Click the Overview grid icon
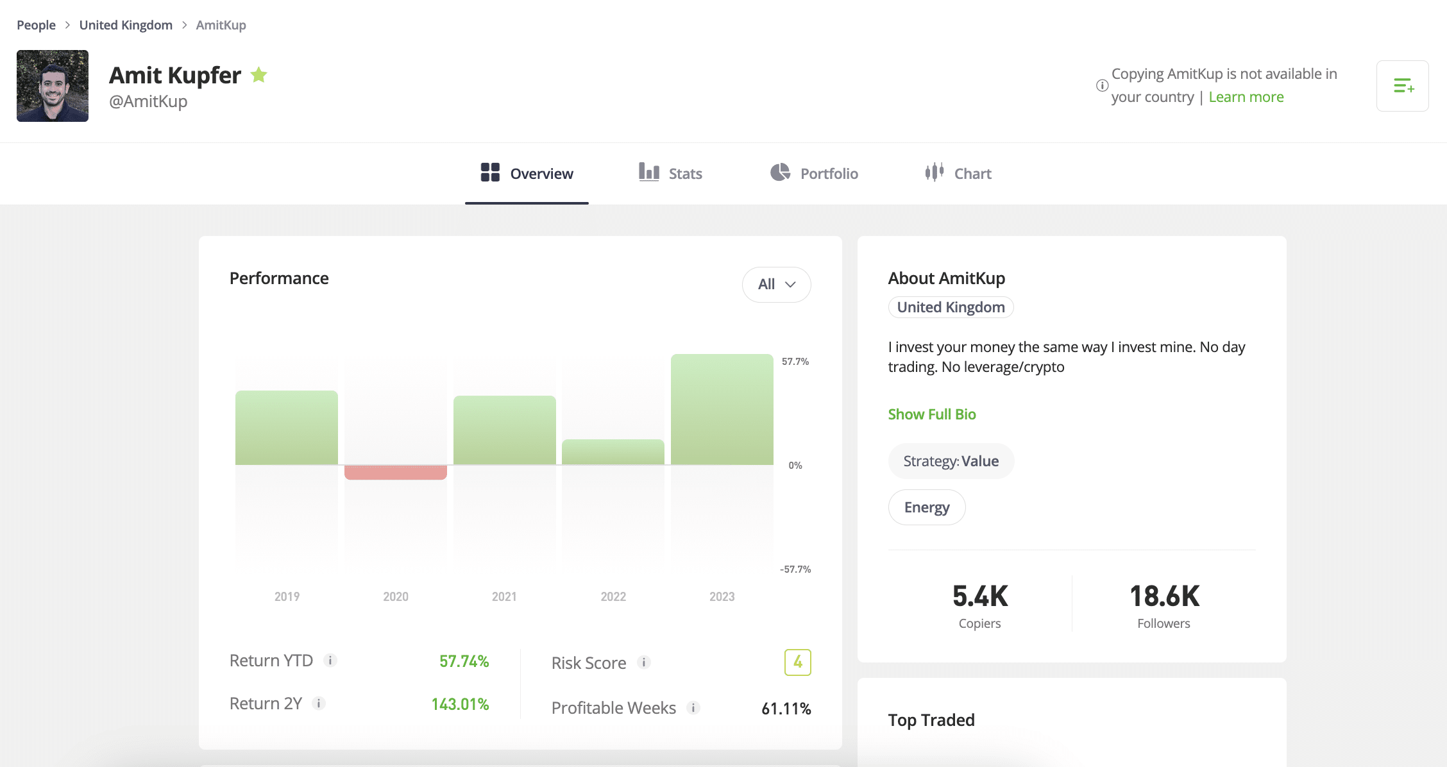The height and width of the screenshot is (767, 1447). coord(490,173)
